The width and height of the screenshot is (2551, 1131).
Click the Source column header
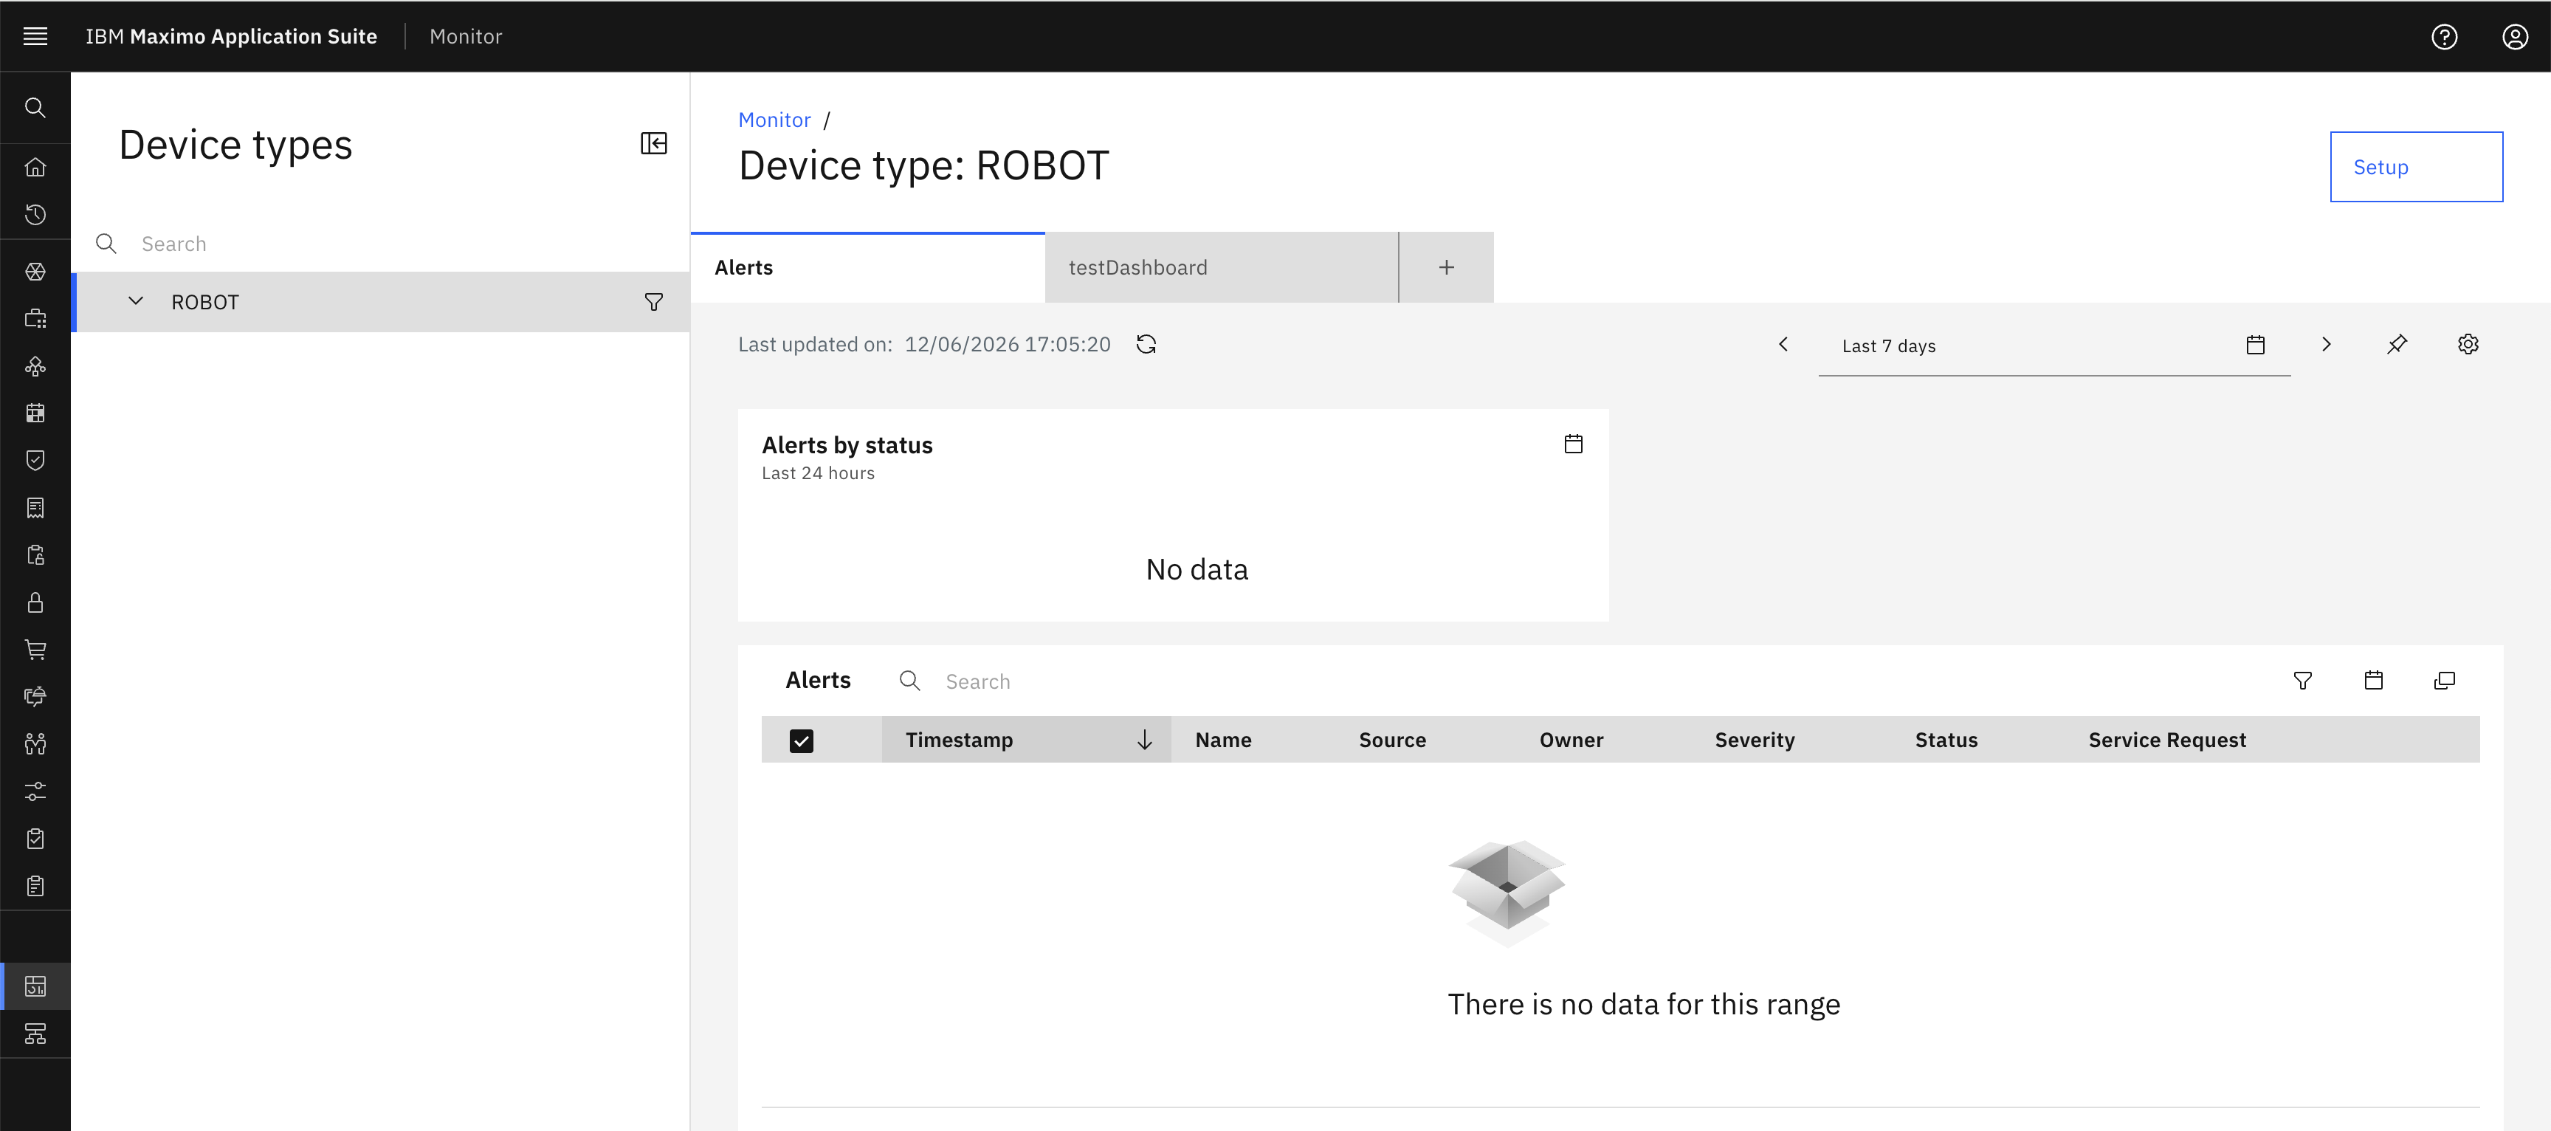[x=1392, y=740]
